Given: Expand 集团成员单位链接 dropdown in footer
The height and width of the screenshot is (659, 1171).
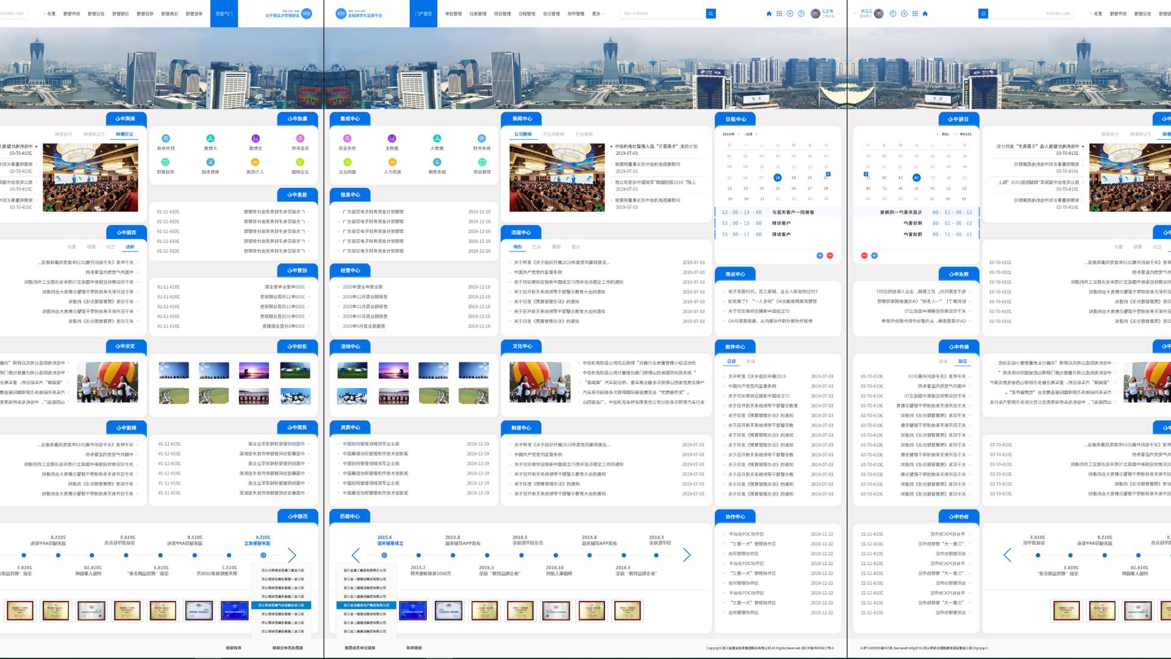Looking at the screenshot, I should coord(360,648).
